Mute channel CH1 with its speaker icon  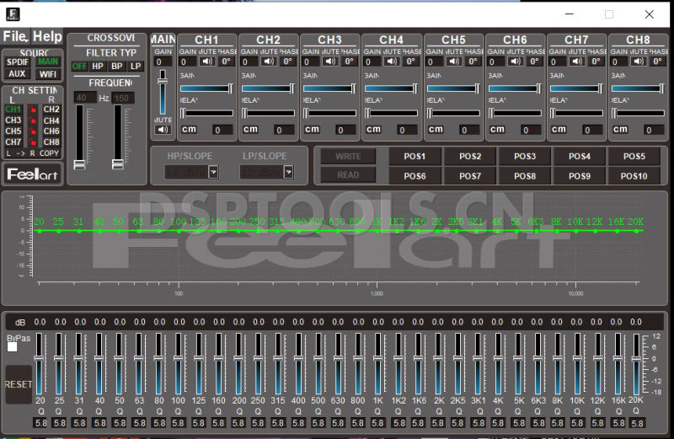coord(207,62)
